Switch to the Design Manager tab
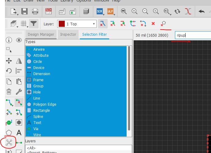 coord(41,34)
